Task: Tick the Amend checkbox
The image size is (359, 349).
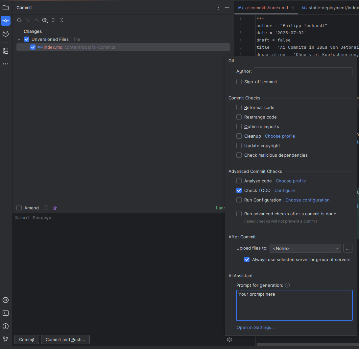Action: [x=19, y=208]
